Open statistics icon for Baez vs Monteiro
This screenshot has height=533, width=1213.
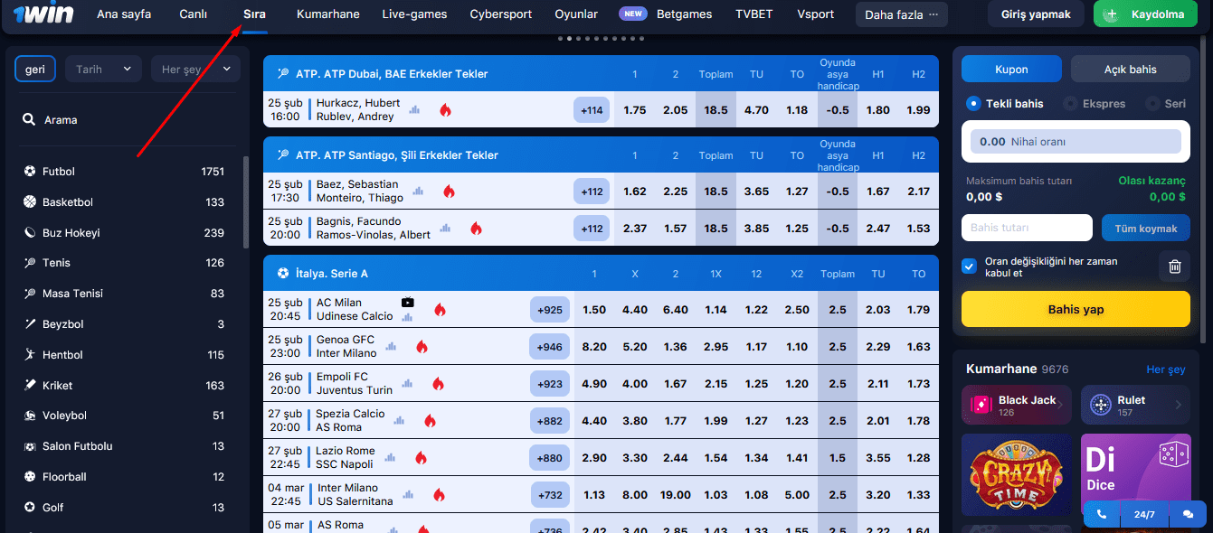(418, 192)
